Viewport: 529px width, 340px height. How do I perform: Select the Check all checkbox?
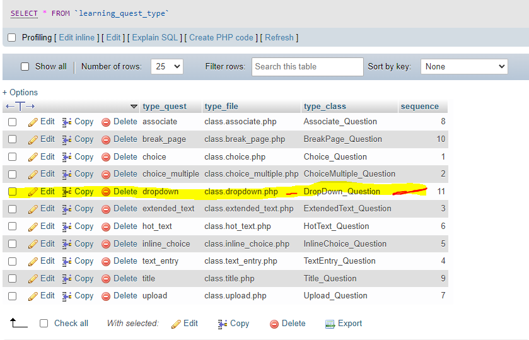pyautogui.click(x=44, y=324)
